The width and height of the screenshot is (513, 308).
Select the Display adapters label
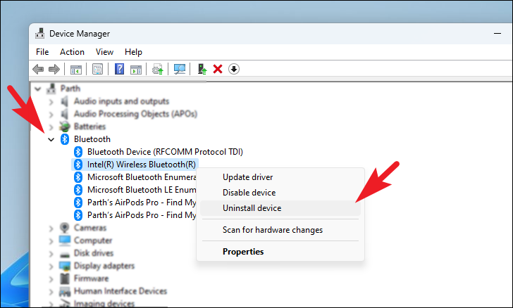click(104, 266)
